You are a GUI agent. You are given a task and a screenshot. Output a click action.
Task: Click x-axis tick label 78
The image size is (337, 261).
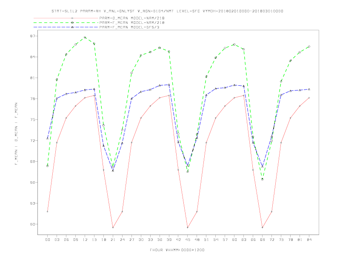[x=291, y=240]
